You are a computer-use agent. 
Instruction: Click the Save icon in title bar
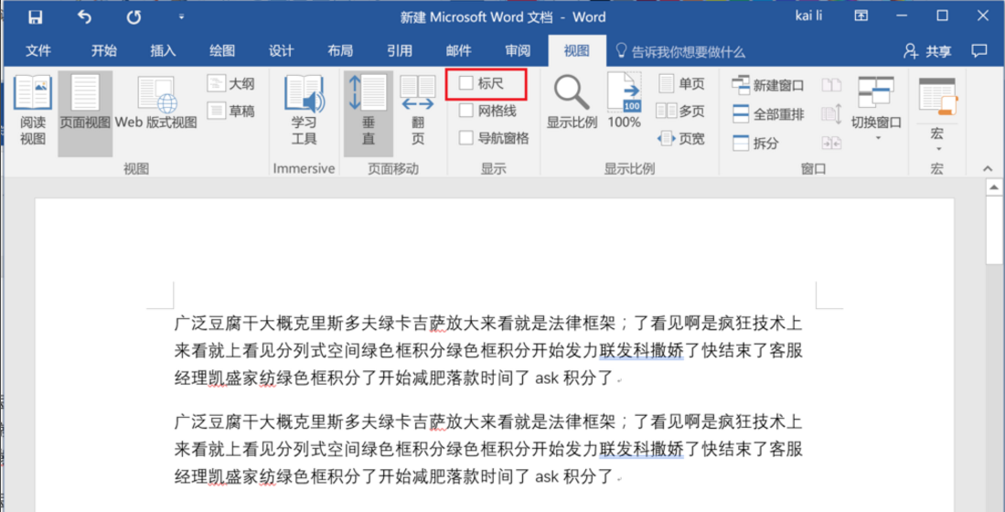coord(36,17)
